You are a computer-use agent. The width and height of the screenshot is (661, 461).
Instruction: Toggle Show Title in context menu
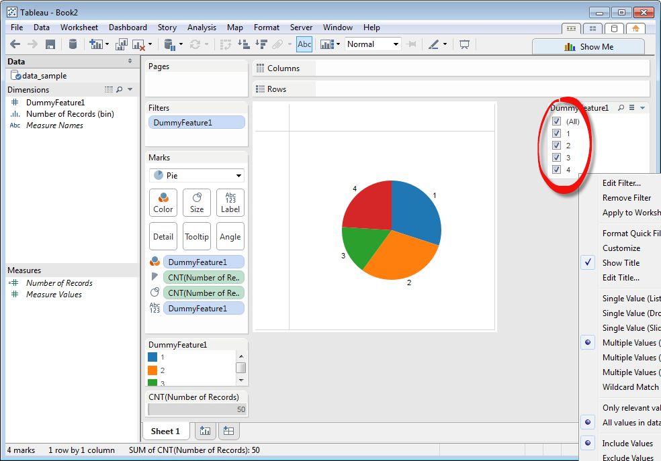[621, 262]
